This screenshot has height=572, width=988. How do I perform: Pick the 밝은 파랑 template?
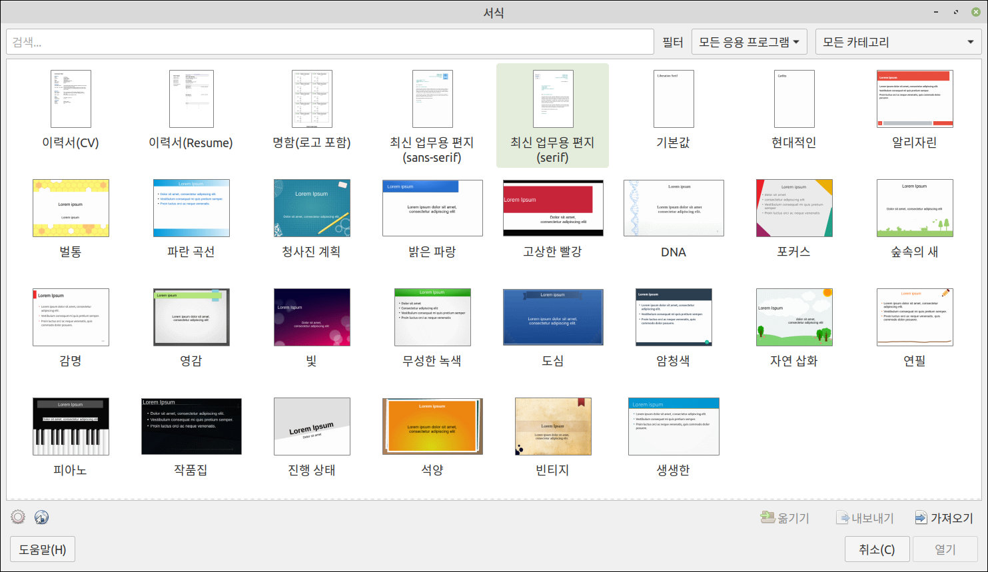click(432, 219)
